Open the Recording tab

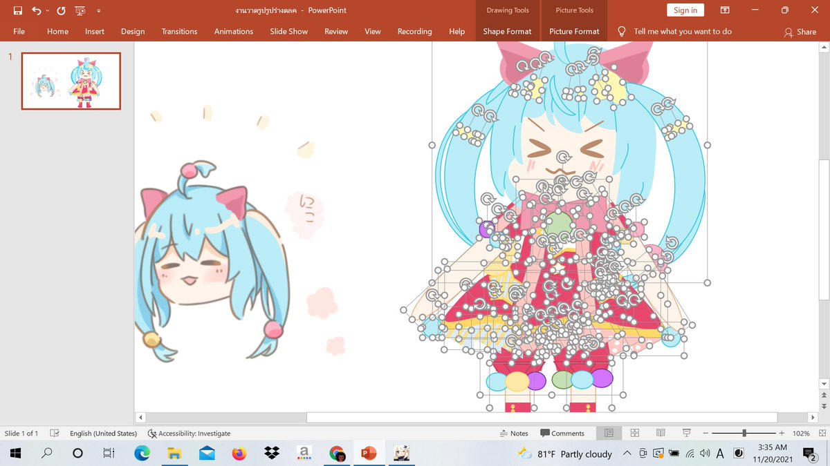click(x=414, y=31)
